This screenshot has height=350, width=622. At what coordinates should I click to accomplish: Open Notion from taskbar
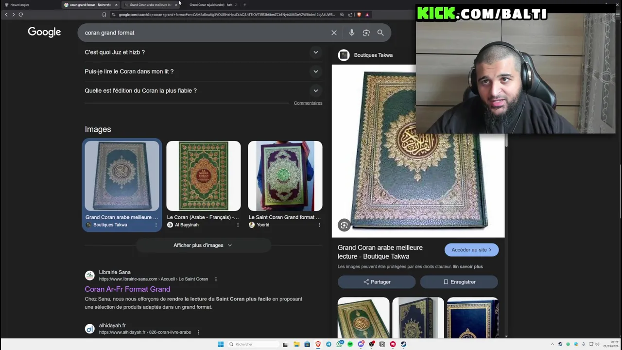[x=382, y=344]
